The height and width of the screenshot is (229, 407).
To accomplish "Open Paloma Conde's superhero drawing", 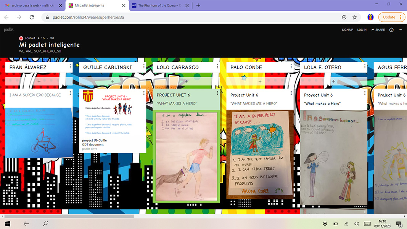I will click(x=260, y=153).
